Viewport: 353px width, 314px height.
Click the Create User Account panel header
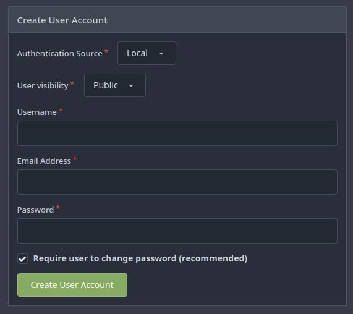177,20
